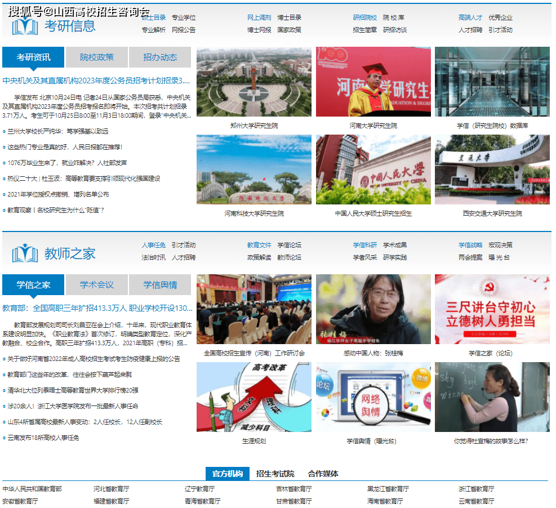The image size is (556, 508).
Task: Open the 2021年学位授权点撤销 news item
Action: click(x=58, y=194)
